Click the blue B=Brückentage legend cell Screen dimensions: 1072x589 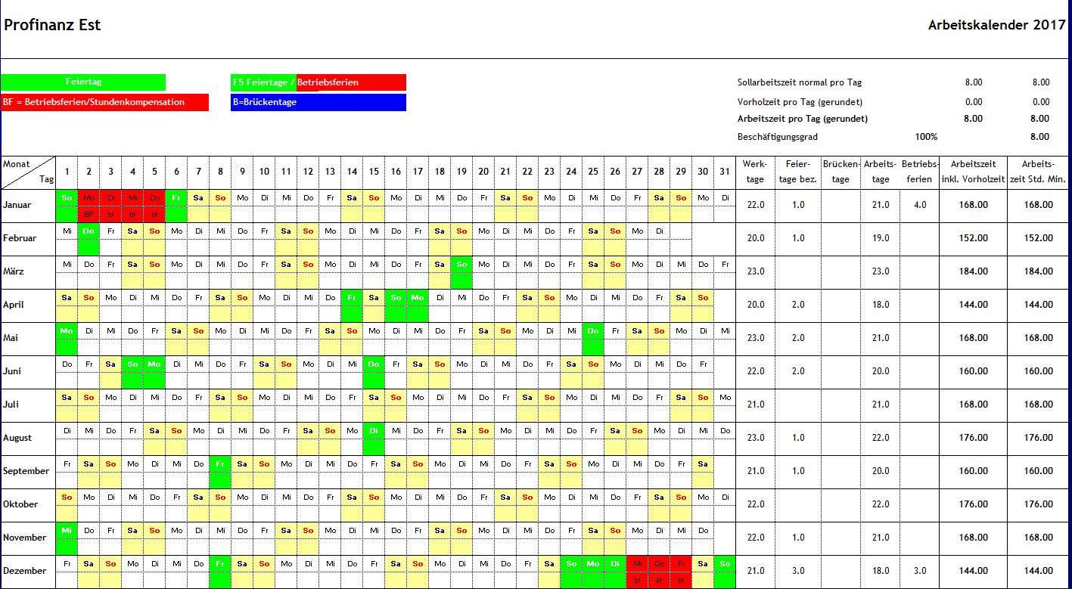click(318, 102)
